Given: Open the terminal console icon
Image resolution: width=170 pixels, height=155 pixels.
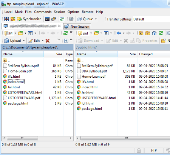Looking at the screenshot, I should [47, 19].
